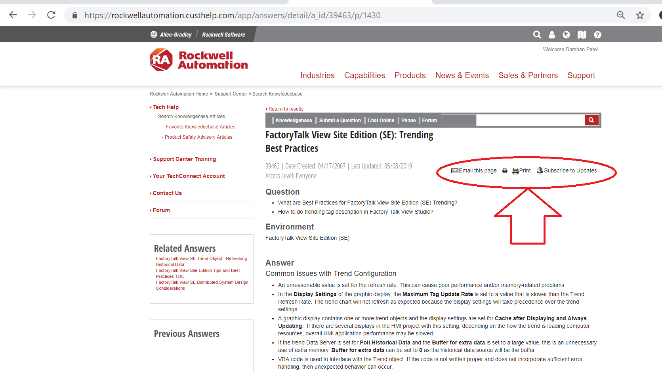Open Favorite Knowledgebase Articles link
This screenshot has height=373, width=662.
[x=200, y=127]
